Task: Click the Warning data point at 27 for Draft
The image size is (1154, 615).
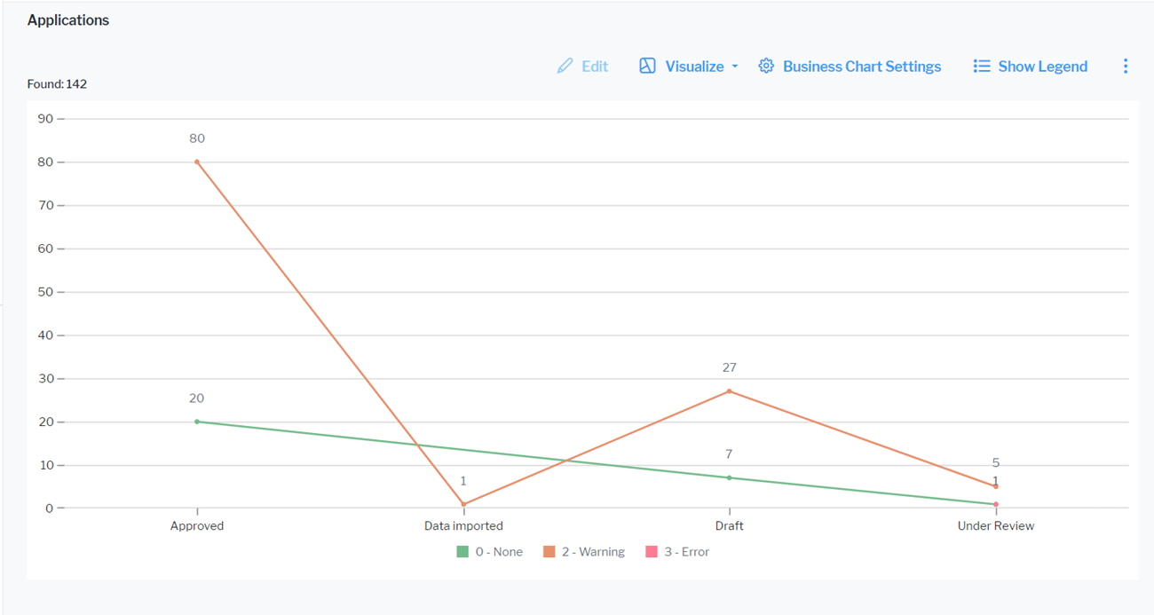Action: tap(730, 391)
